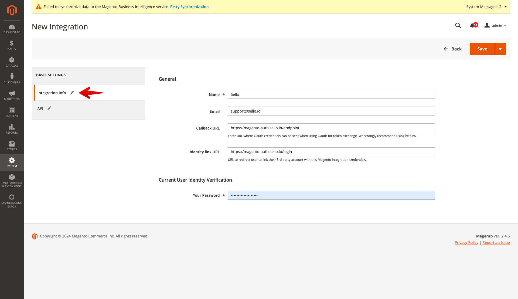Select the API tab
This screenshot has width=518, height=299.
[90, 108]
